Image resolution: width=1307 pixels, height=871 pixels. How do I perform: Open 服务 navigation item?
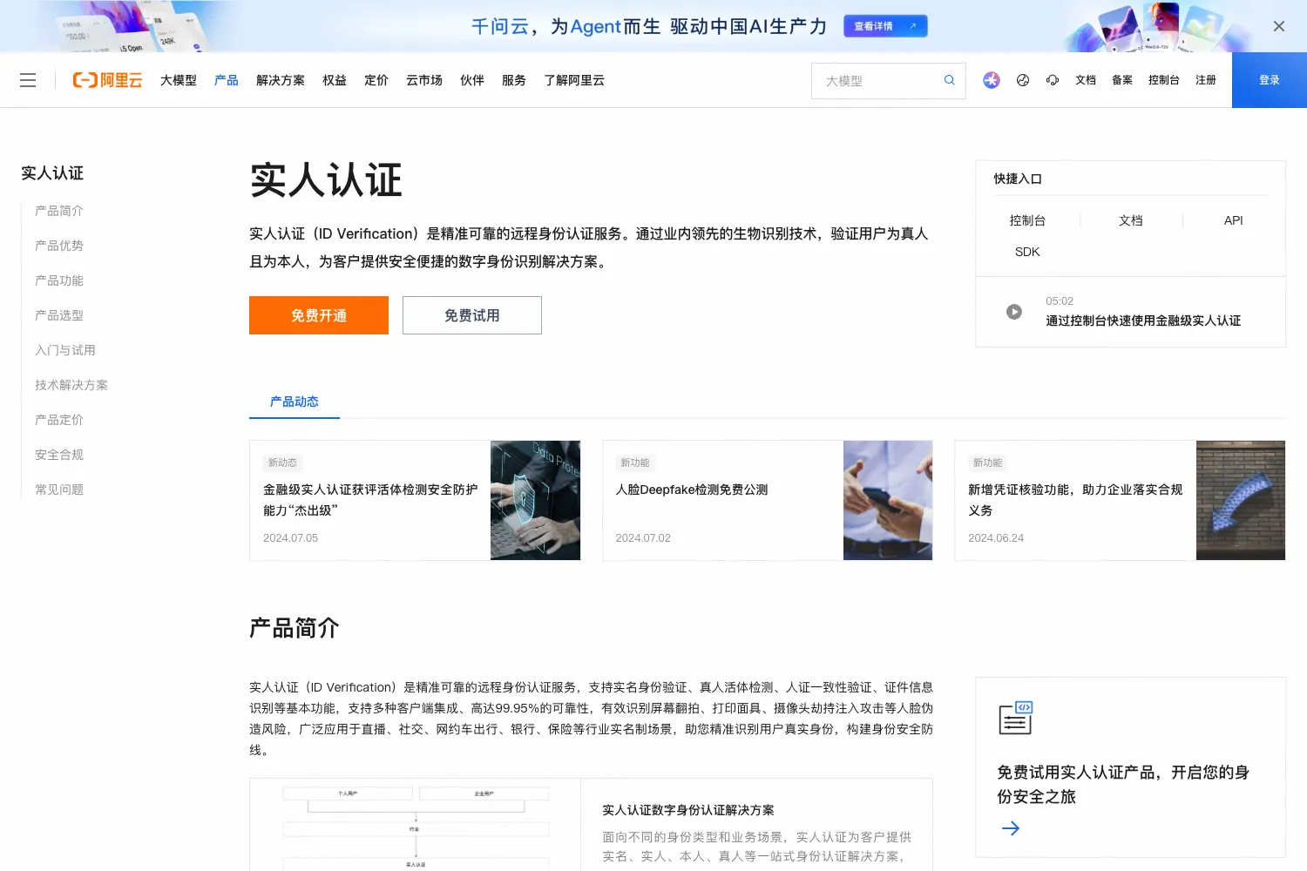coord(514,80)
